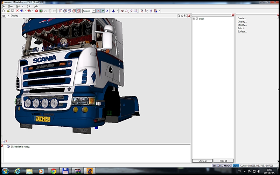Maximize viewport with the red square icon
Viewport: 280px width, 175px height.
[189, 16]
